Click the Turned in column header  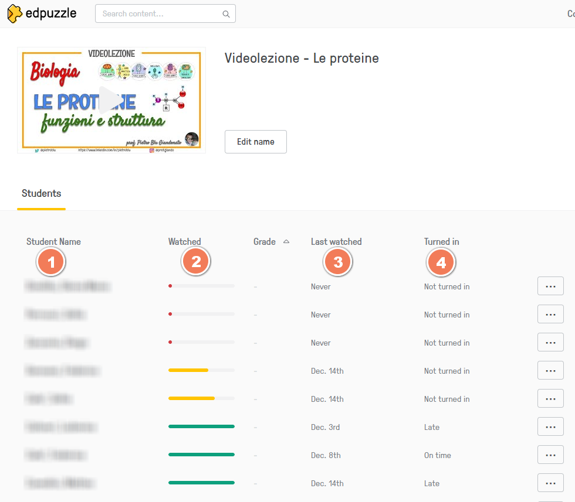(441, 241)
